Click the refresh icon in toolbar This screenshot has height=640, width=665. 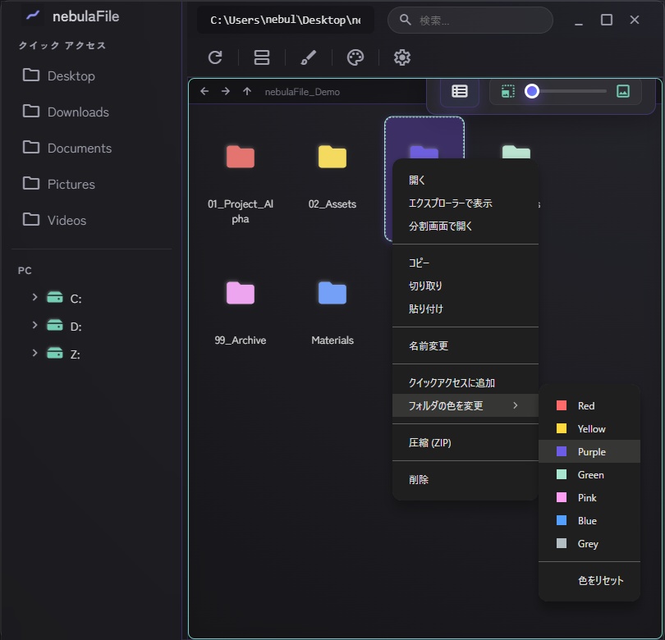215,57
